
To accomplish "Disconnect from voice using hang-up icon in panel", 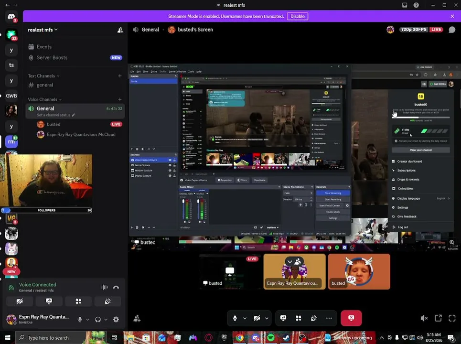I will 116,287.
